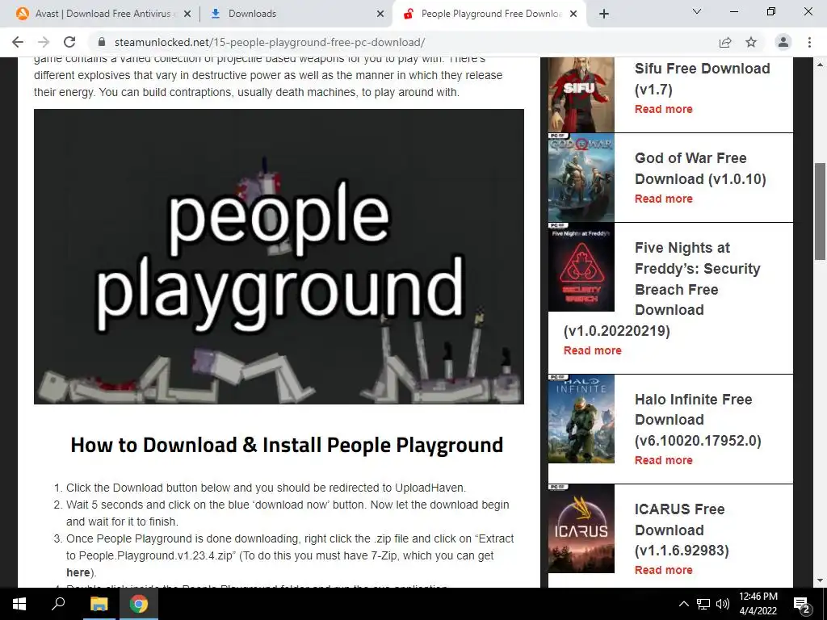Switch to the Downloads tab
The height and width of the screenshot is (620, 827).
click(296, 14)
